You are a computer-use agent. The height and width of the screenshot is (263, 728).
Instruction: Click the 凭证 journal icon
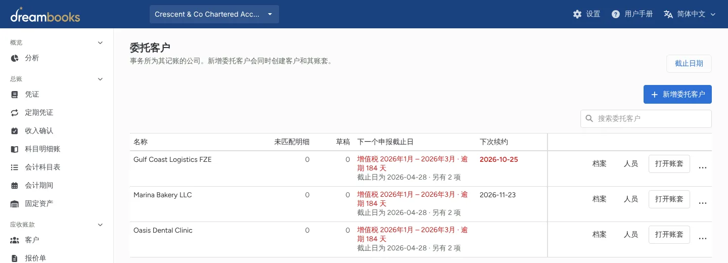[x=15, y=95]
